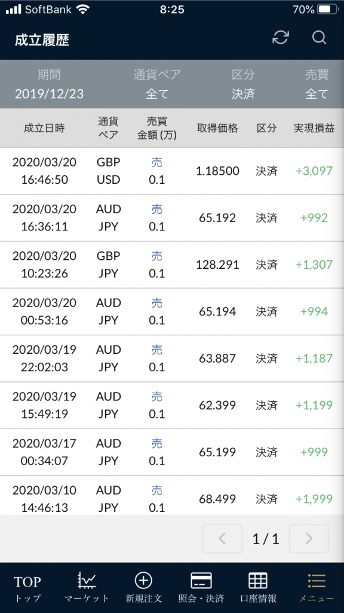344x613 pixels.
Task: Tap the 成立日時 column header
Action: (44, 128)
